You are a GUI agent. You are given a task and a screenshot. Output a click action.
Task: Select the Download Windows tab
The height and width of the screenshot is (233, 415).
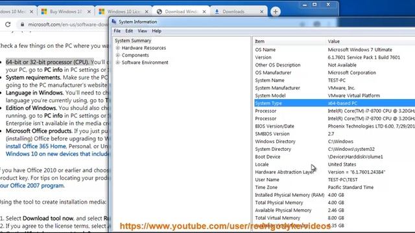(x=181, y=12)
